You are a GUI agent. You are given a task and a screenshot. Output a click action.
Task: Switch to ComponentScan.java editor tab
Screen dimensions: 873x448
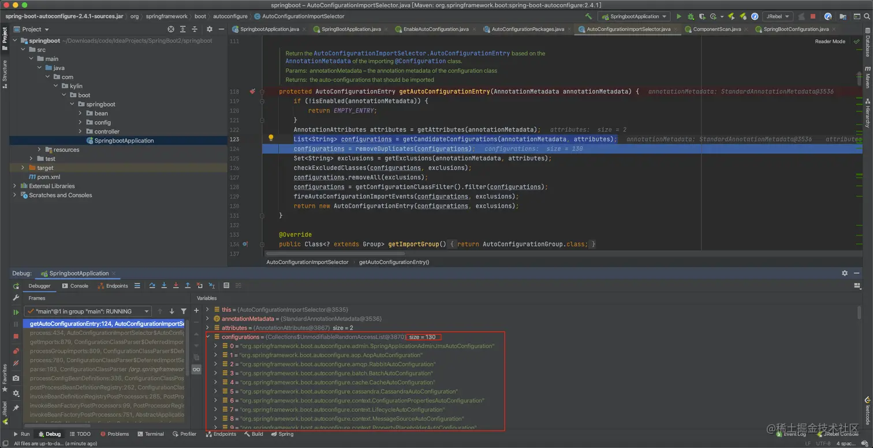point(717,29)
